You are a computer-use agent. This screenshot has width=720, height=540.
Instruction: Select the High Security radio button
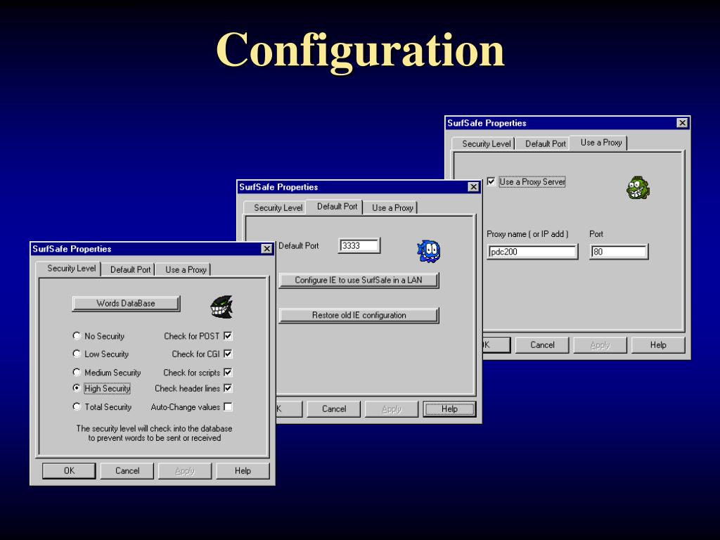[77, 388]
